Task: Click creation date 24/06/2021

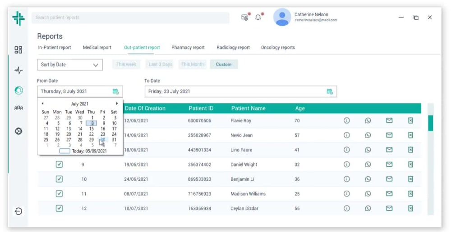Action: 136,179
